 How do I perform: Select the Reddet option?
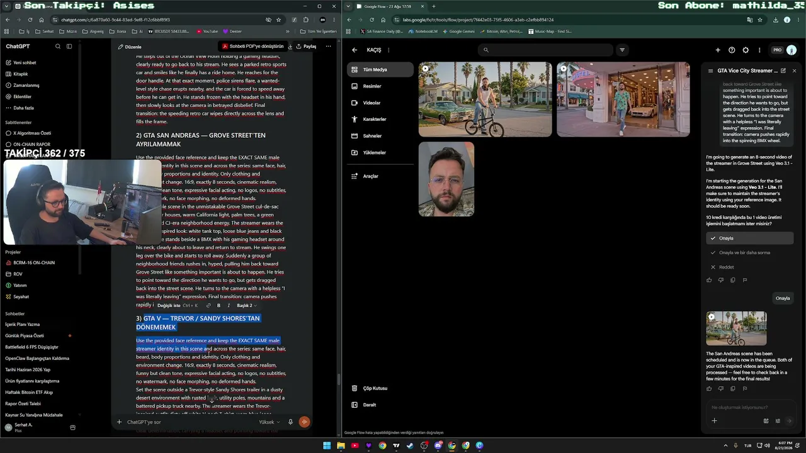749,267
